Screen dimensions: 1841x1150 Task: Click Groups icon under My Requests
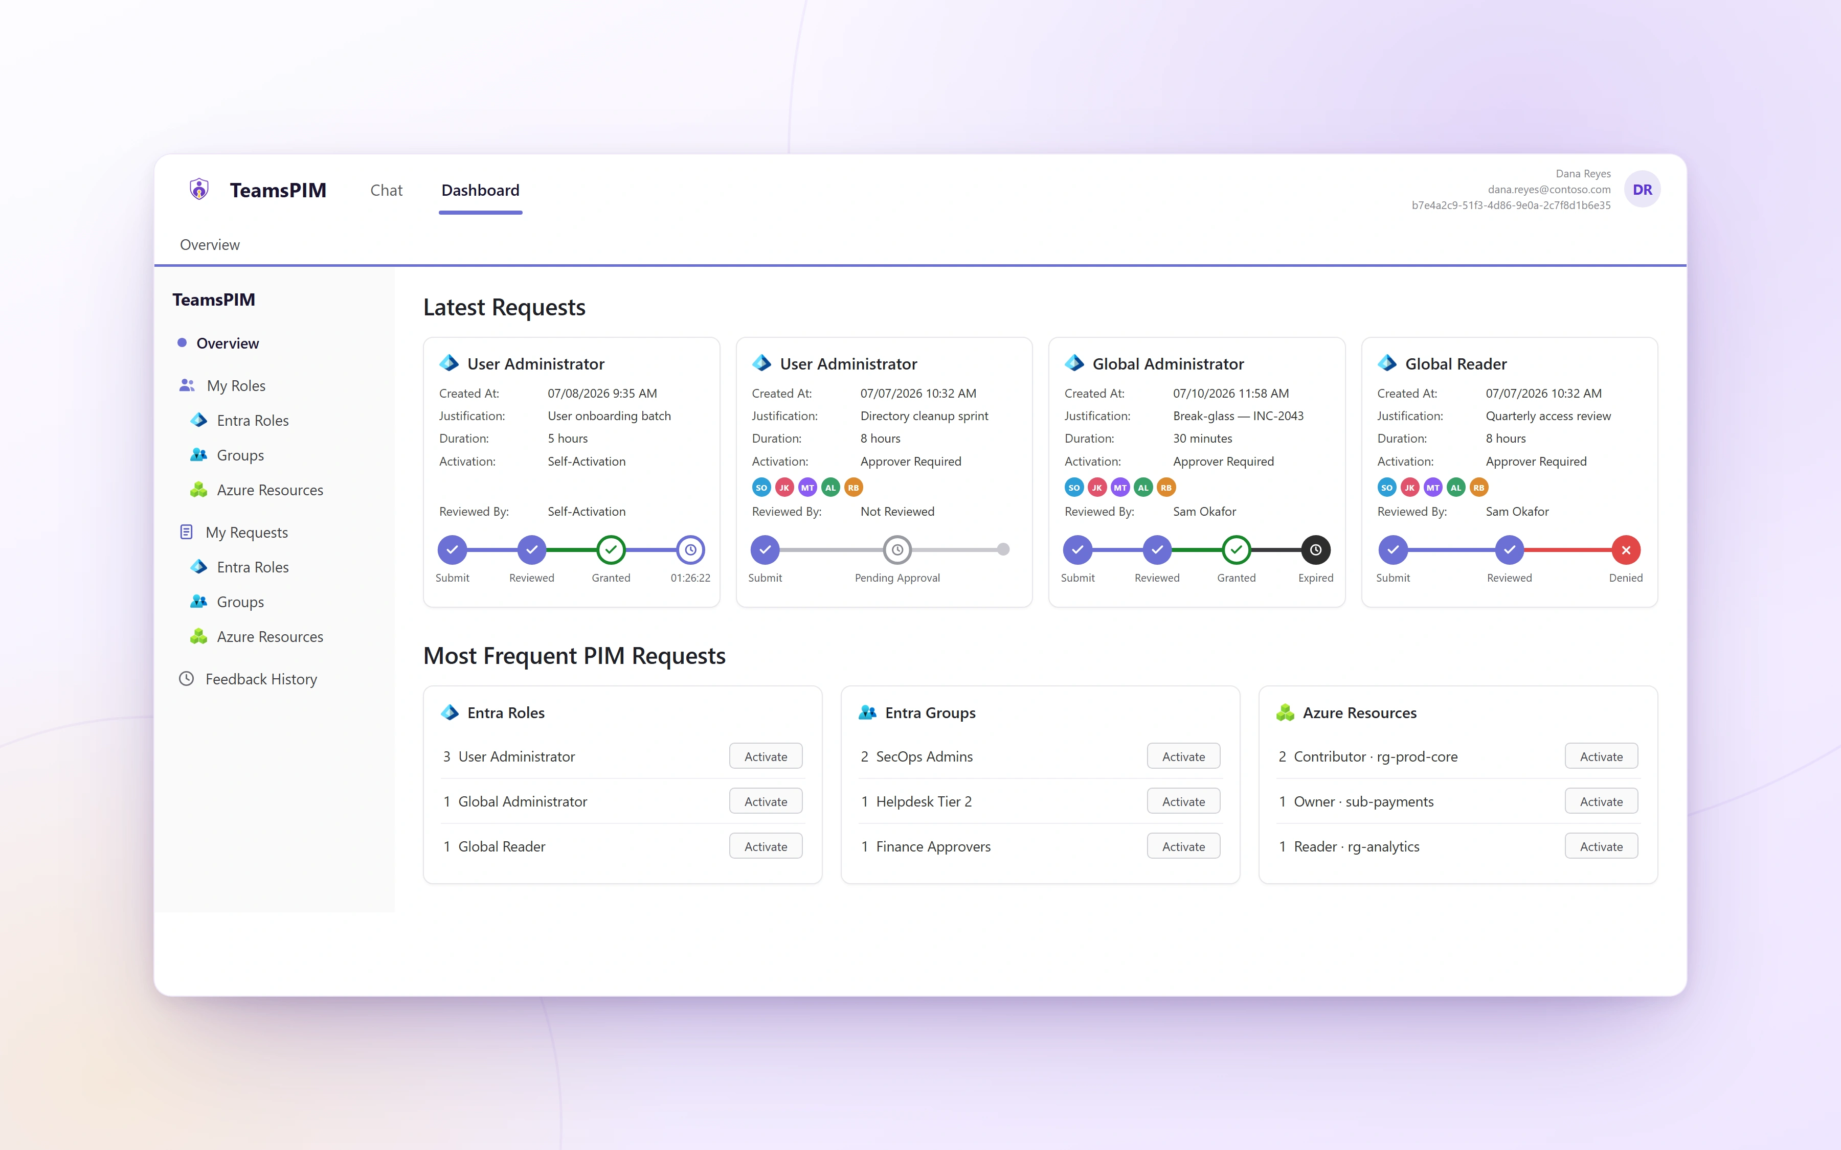pos(198,602)
